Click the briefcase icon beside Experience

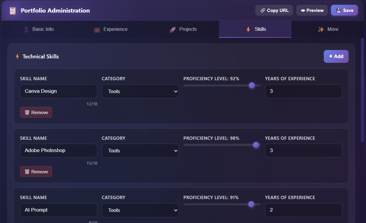(x=97, y=29)
